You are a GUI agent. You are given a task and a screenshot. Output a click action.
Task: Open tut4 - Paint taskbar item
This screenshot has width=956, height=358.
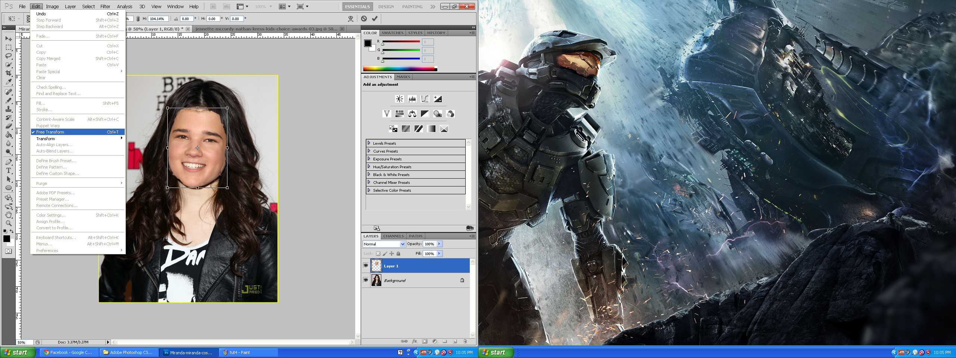[x=249, y=352]
